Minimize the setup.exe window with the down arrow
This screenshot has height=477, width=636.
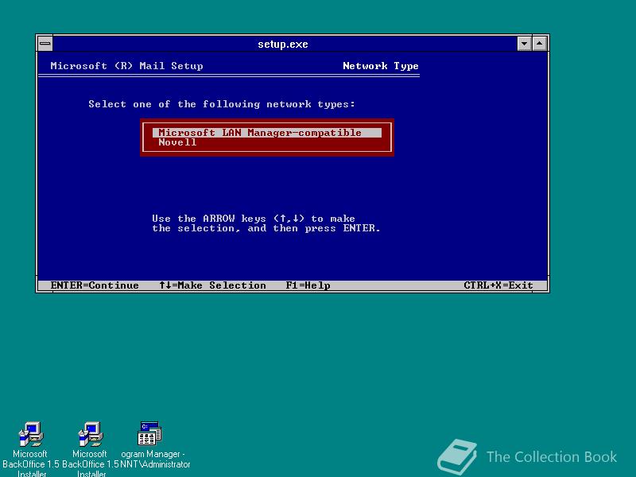(524, 44)
